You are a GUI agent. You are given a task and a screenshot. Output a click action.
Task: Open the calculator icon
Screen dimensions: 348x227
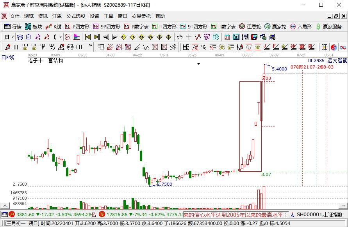(x=236, y=37)
